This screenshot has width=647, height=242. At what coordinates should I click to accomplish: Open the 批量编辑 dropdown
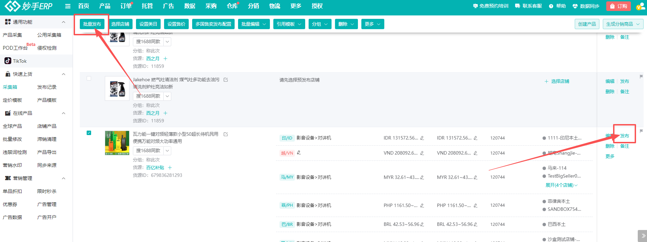click(x=253, y=24)
